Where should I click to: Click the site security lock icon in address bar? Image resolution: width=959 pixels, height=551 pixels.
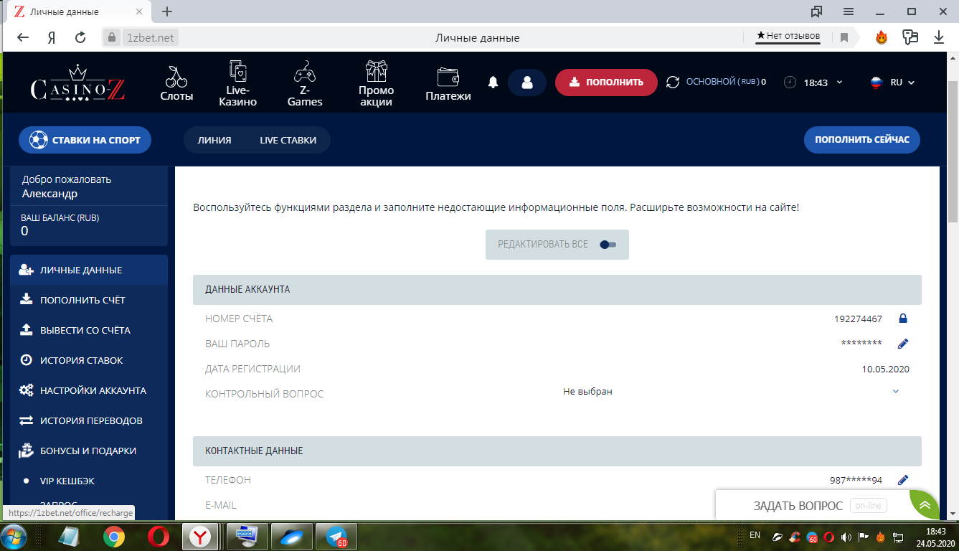tap(111, 37)
